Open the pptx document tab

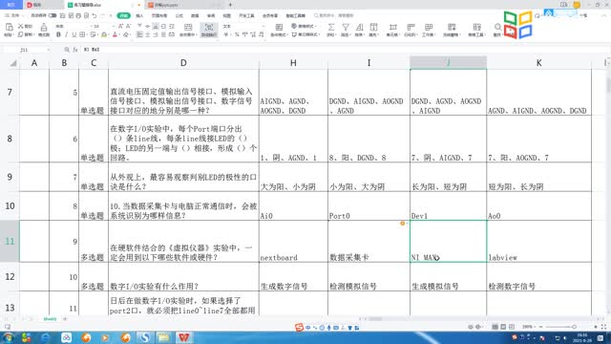click(183, 5)
